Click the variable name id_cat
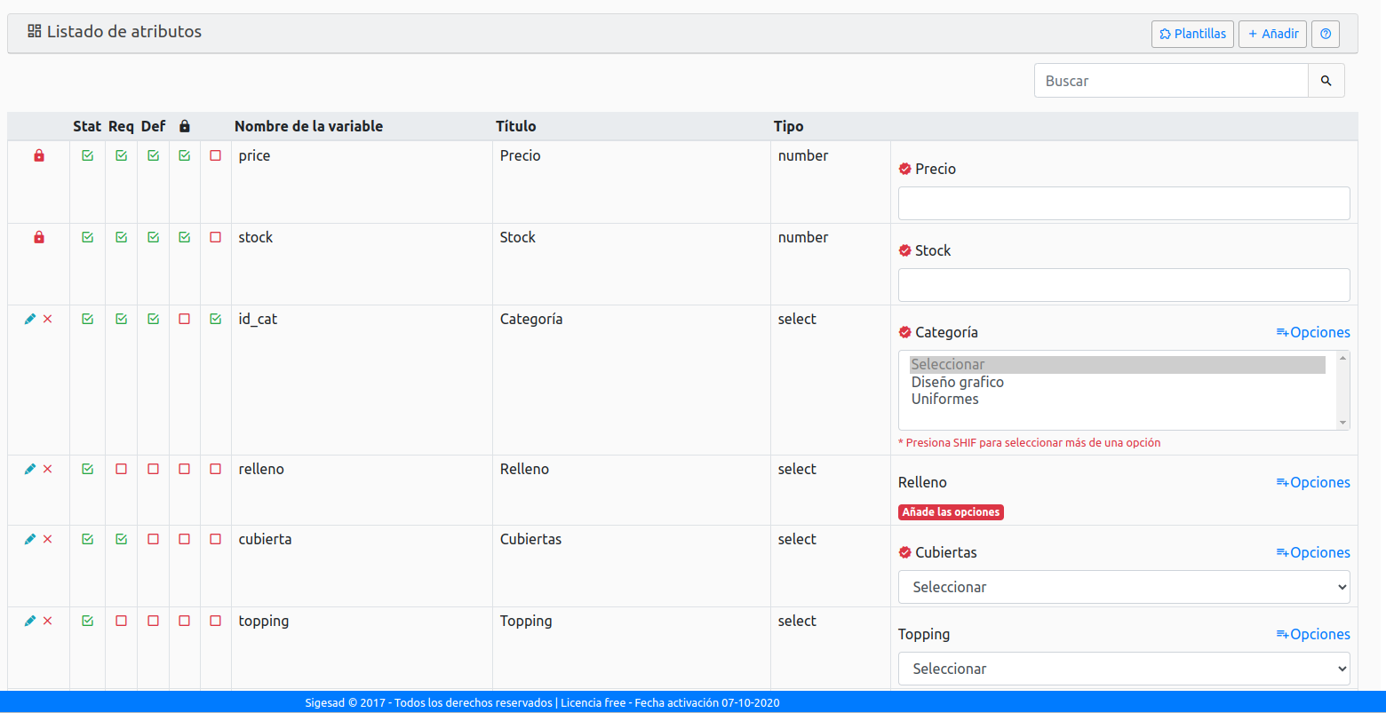Screen dimensions: 1386x713 click(x=258, y=319)
